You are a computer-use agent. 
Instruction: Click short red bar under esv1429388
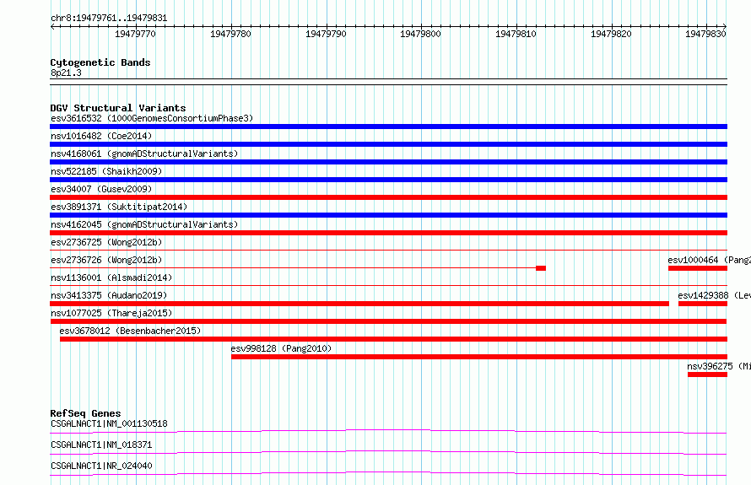coord(703,304)
